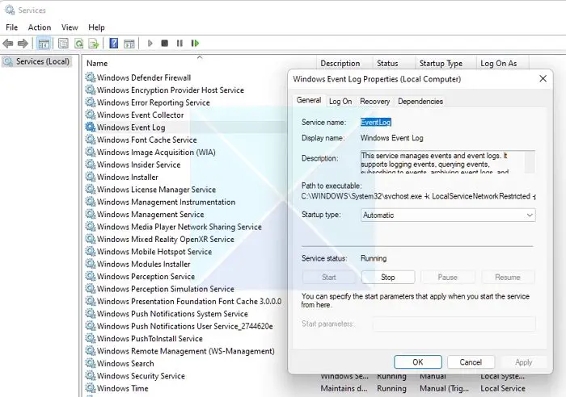Click the gear icon of Windows Event Log
Image resolution: width=566 pixels, height=397 pixels.
coord(91,127)
